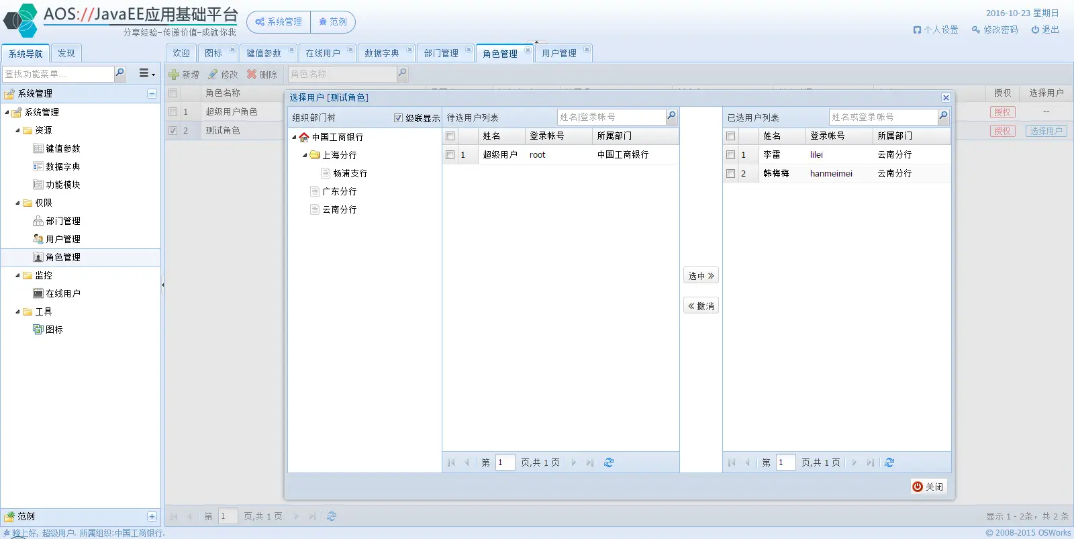
Task: Close the 键值参数 tab
Action: (x=291, y=49)
